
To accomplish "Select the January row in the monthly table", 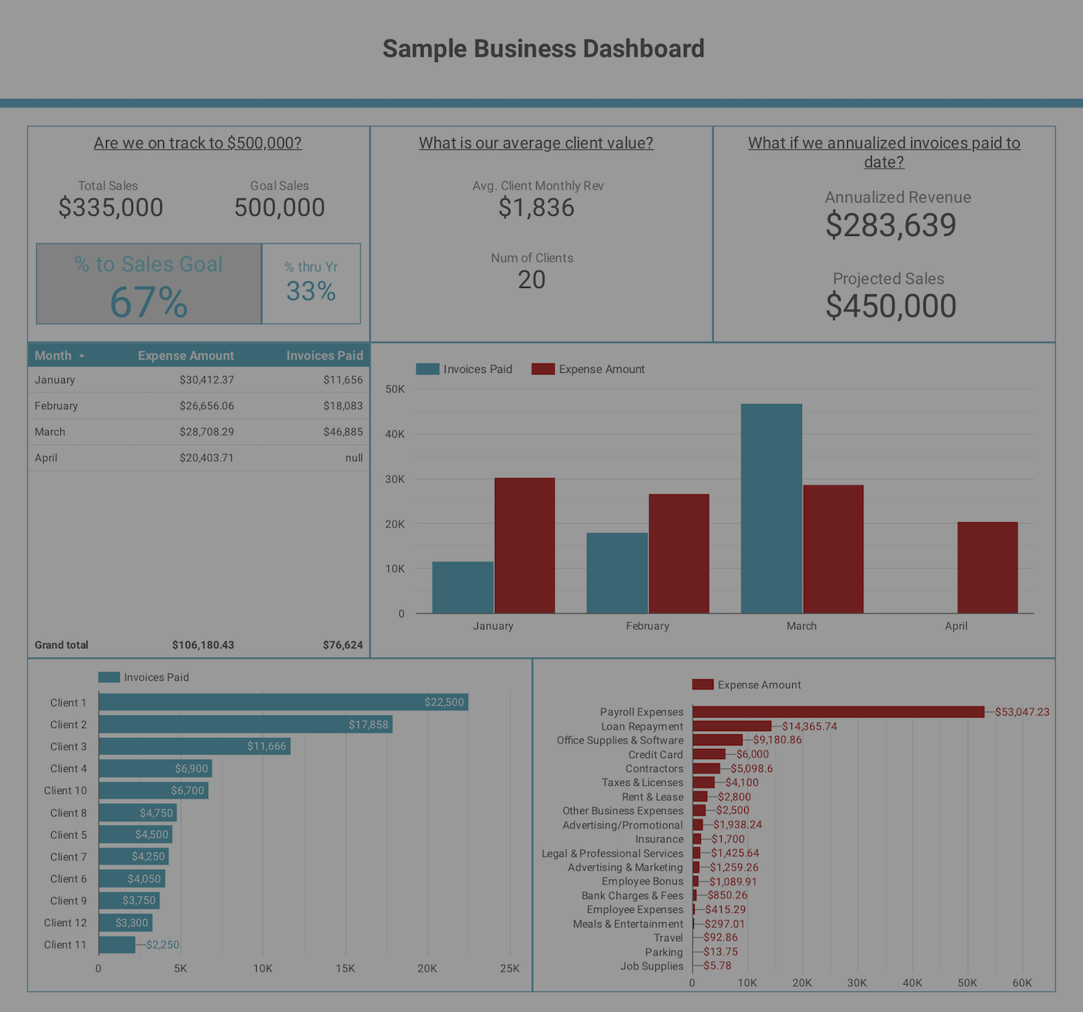I will point(199,380).
